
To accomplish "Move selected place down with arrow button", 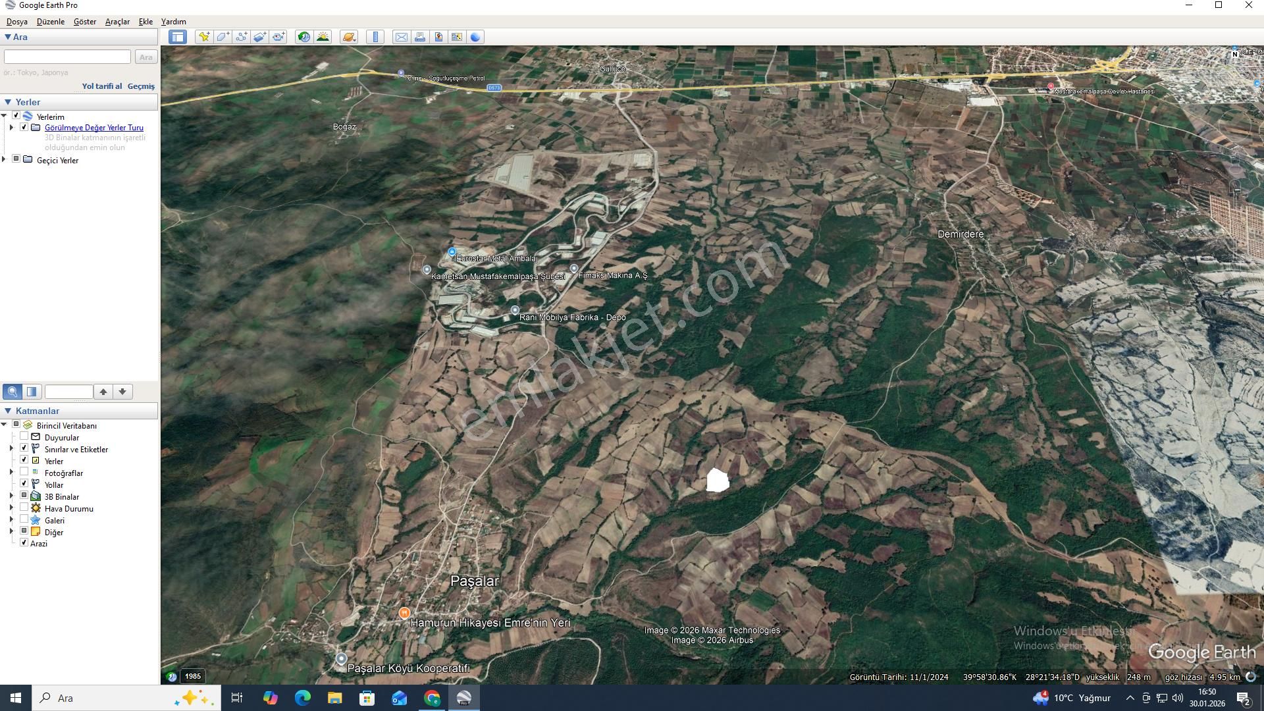I will pyautogui.click(x=122, y=392).
